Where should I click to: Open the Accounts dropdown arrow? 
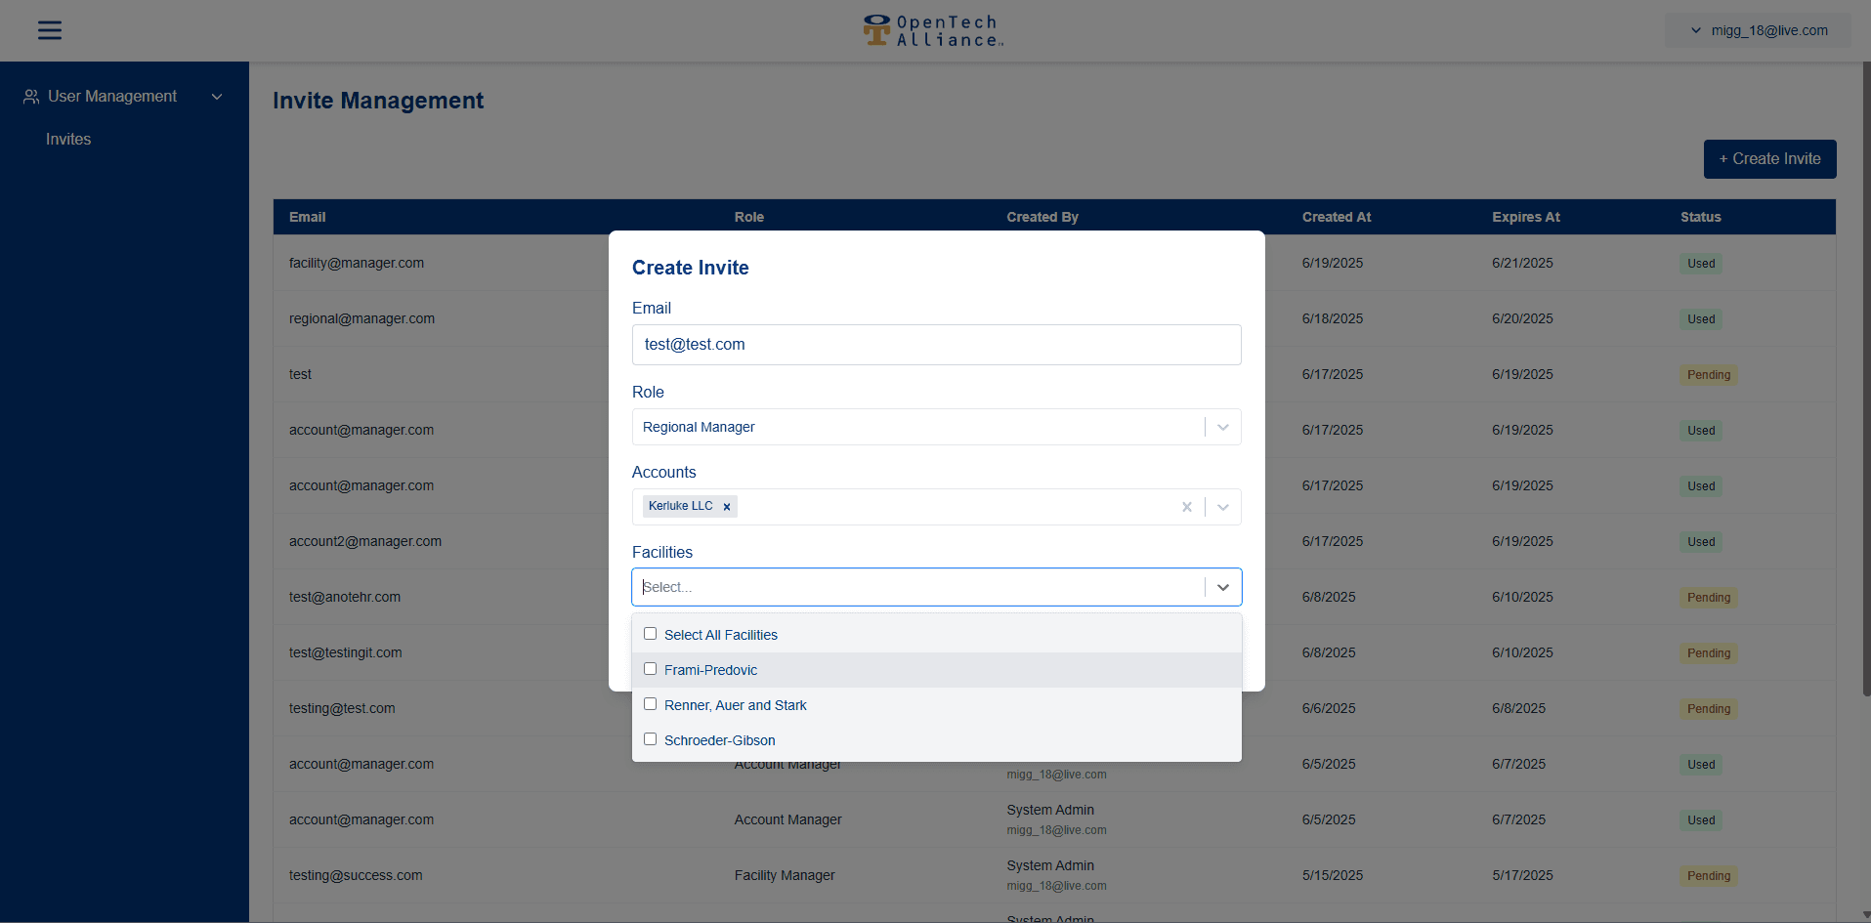[x=1223, y=507]
